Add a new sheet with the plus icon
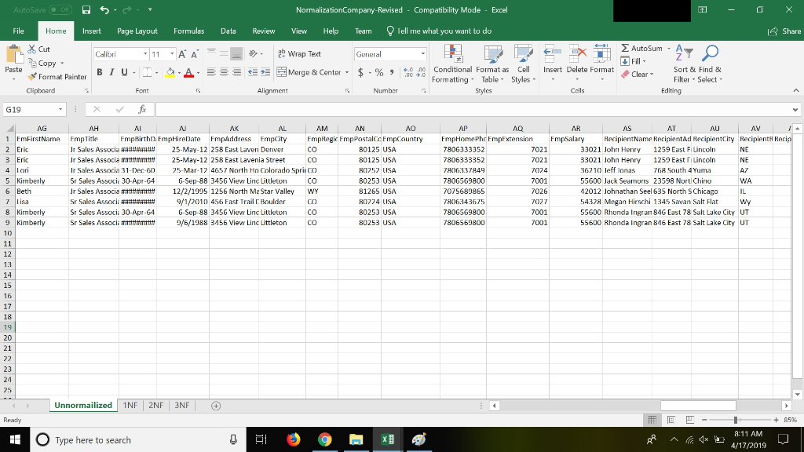This screenshot has height=452, width=804. 216,406
